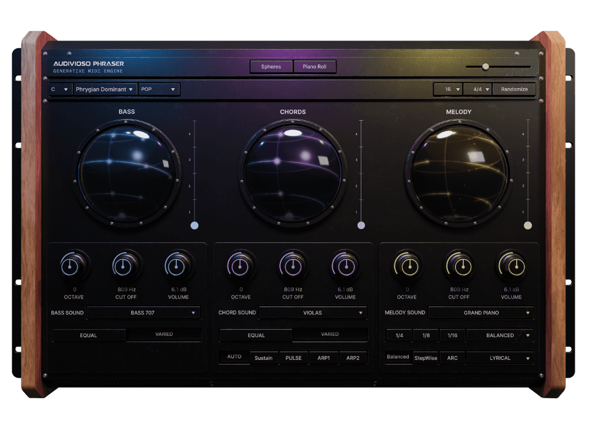Select Balanced melody motion
The height and width of the screenshot is (423, 591).
point(398,357)
